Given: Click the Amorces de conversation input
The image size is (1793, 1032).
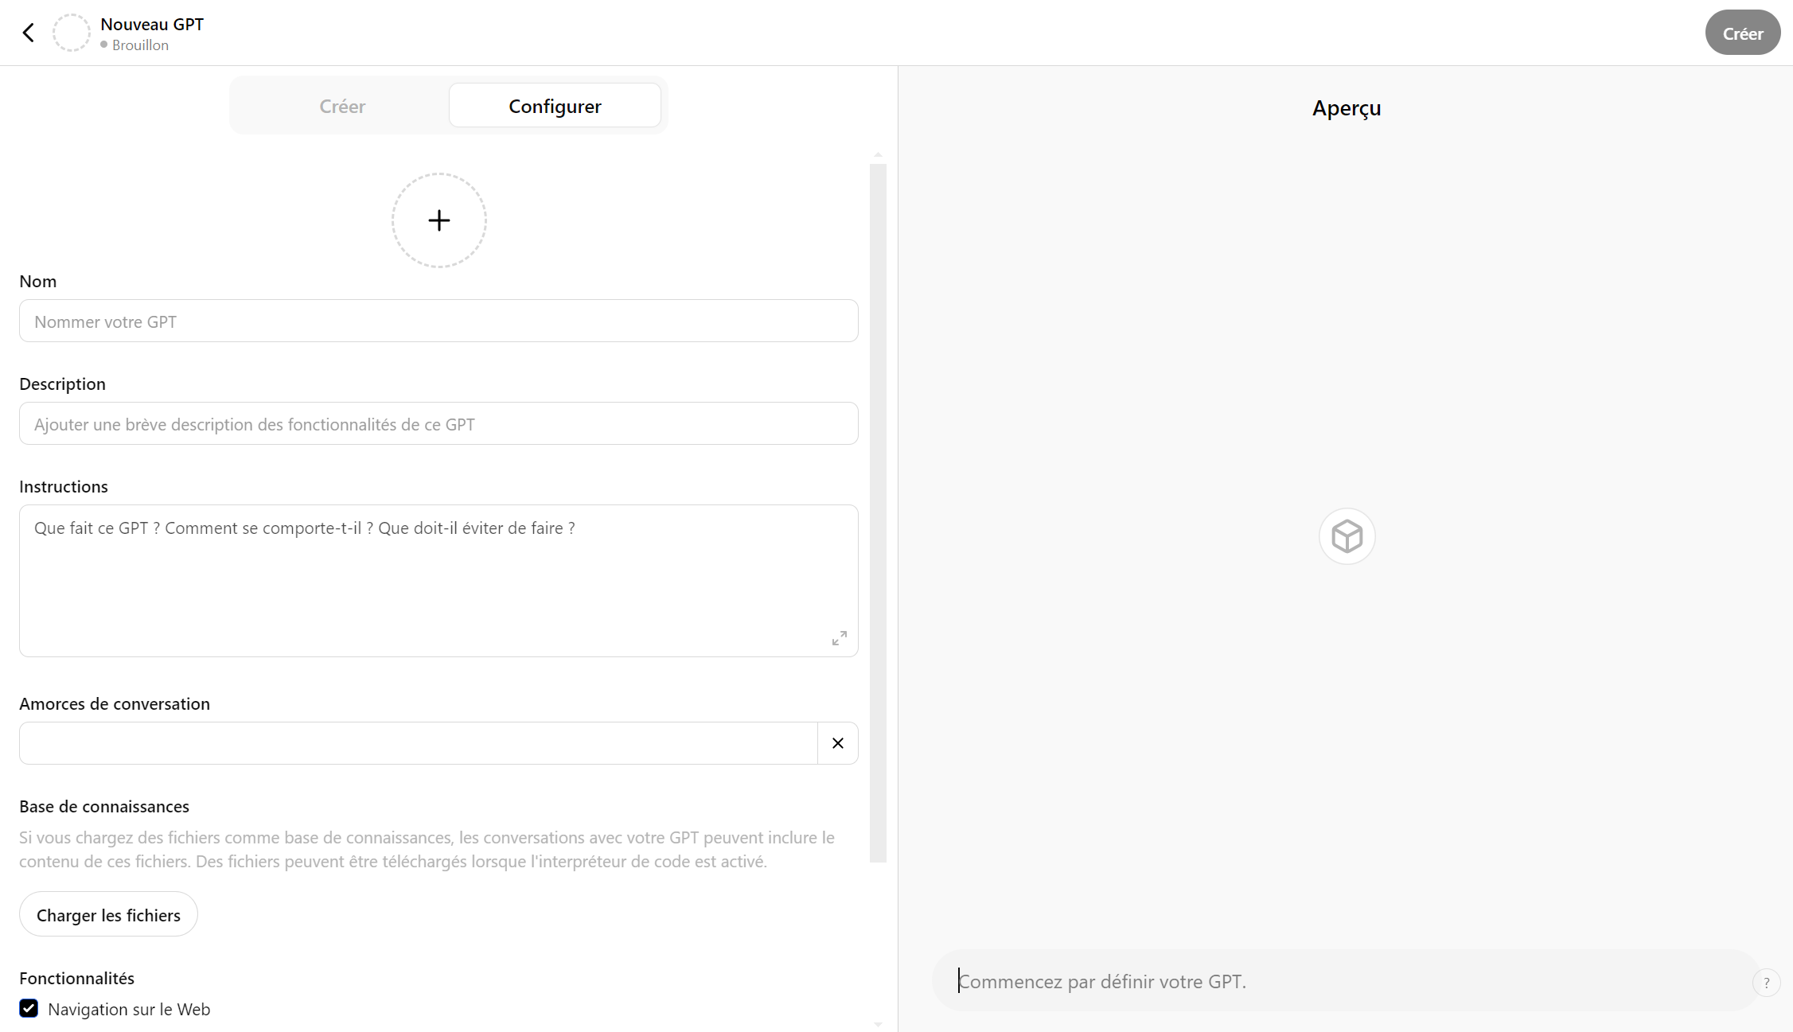Looking at the screenshot, I should (x=419, y=743).
